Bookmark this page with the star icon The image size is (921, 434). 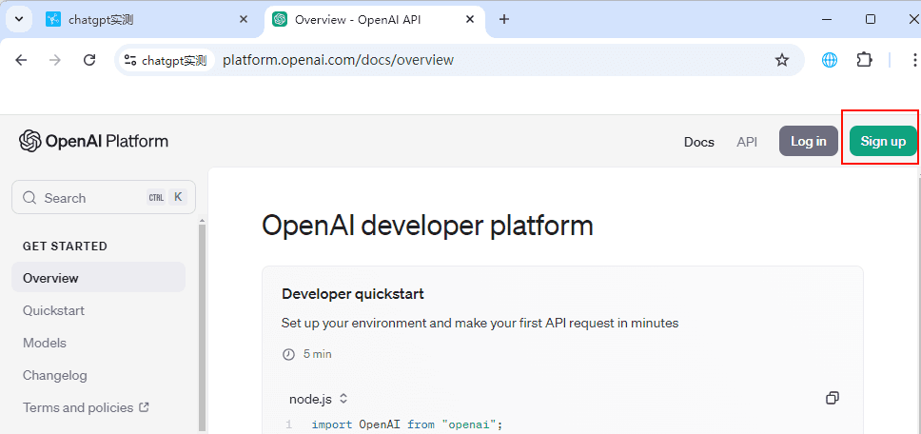tap(782, 60)
